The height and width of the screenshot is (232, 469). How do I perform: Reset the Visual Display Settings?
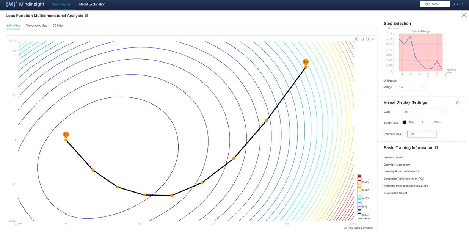458,103
